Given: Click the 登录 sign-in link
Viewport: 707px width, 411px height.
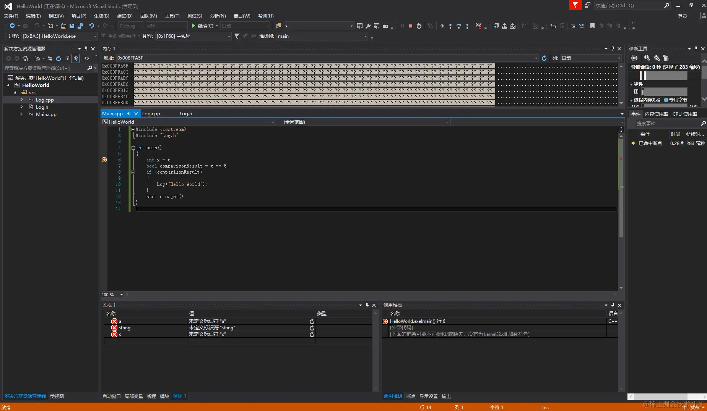Looking at the screenshot, I should (x=683, y=16).
